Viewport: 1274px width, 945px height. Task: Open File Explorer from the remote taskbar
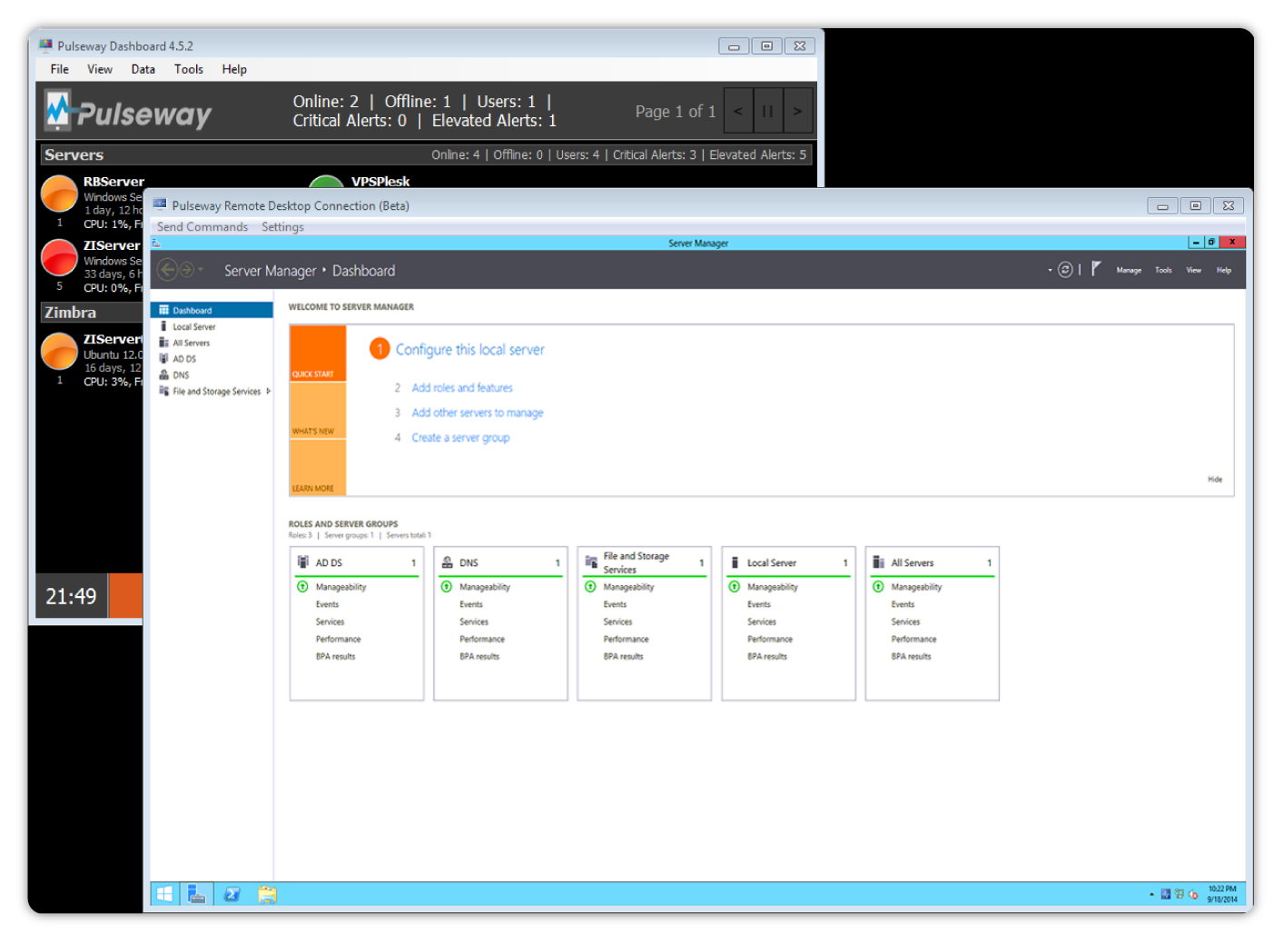267,894
